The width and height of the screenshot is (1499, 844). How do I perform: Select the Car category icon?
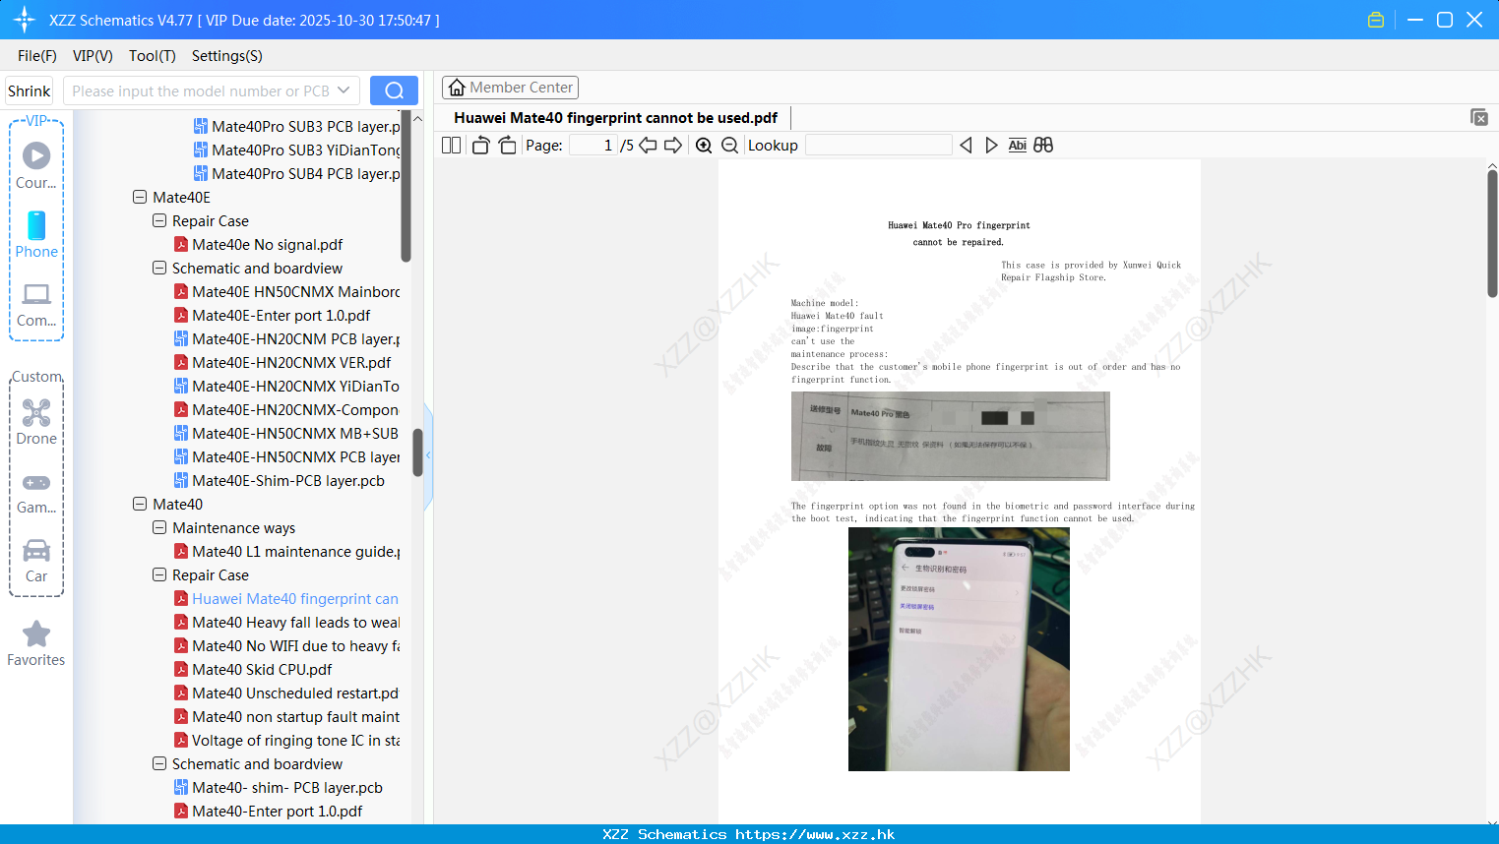[x=36, y=560]
